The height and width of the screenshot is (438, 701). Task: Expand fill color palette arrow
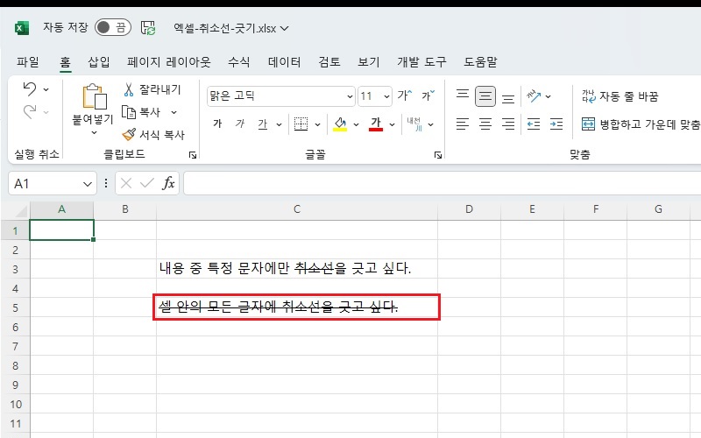point(357,124)
